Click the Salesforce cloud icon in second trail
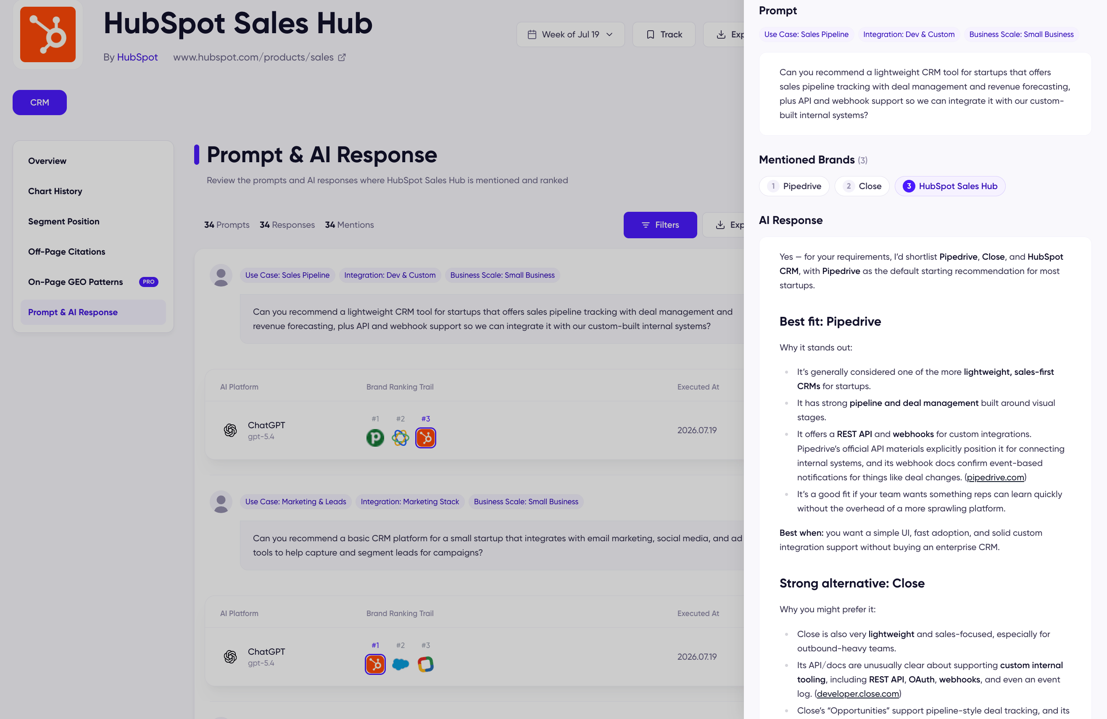Screen dimensions: 1107x719 (400, 664)
